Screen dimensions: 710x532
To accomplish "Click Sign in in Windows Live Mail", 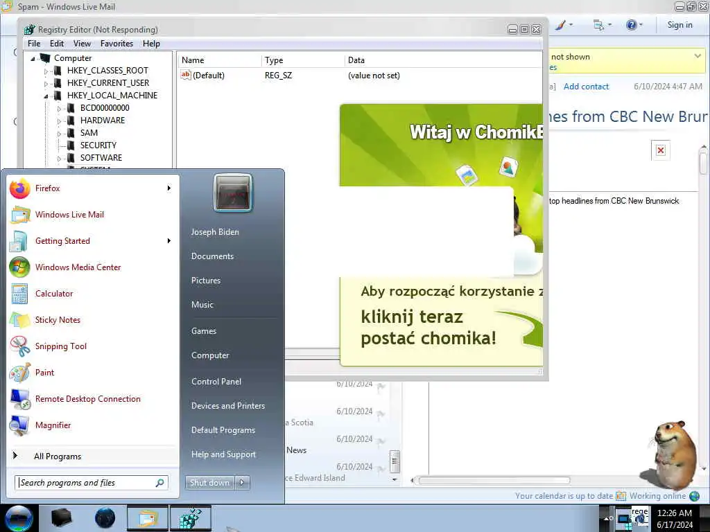I will [x=679, y=25].
